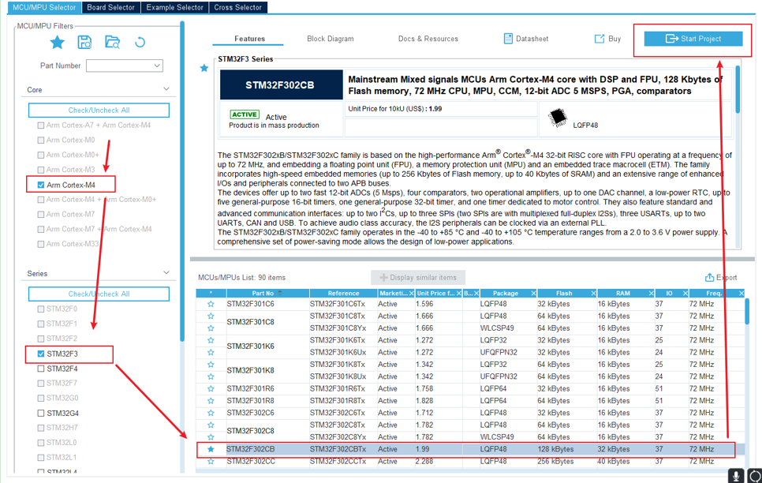The image size is (762, 483).
Task: Collapse the Series filter section
Action: pos(166,273)
